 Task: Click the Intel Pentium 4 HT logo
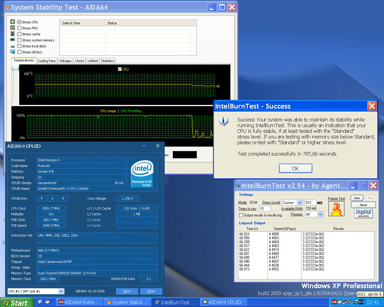142,174
